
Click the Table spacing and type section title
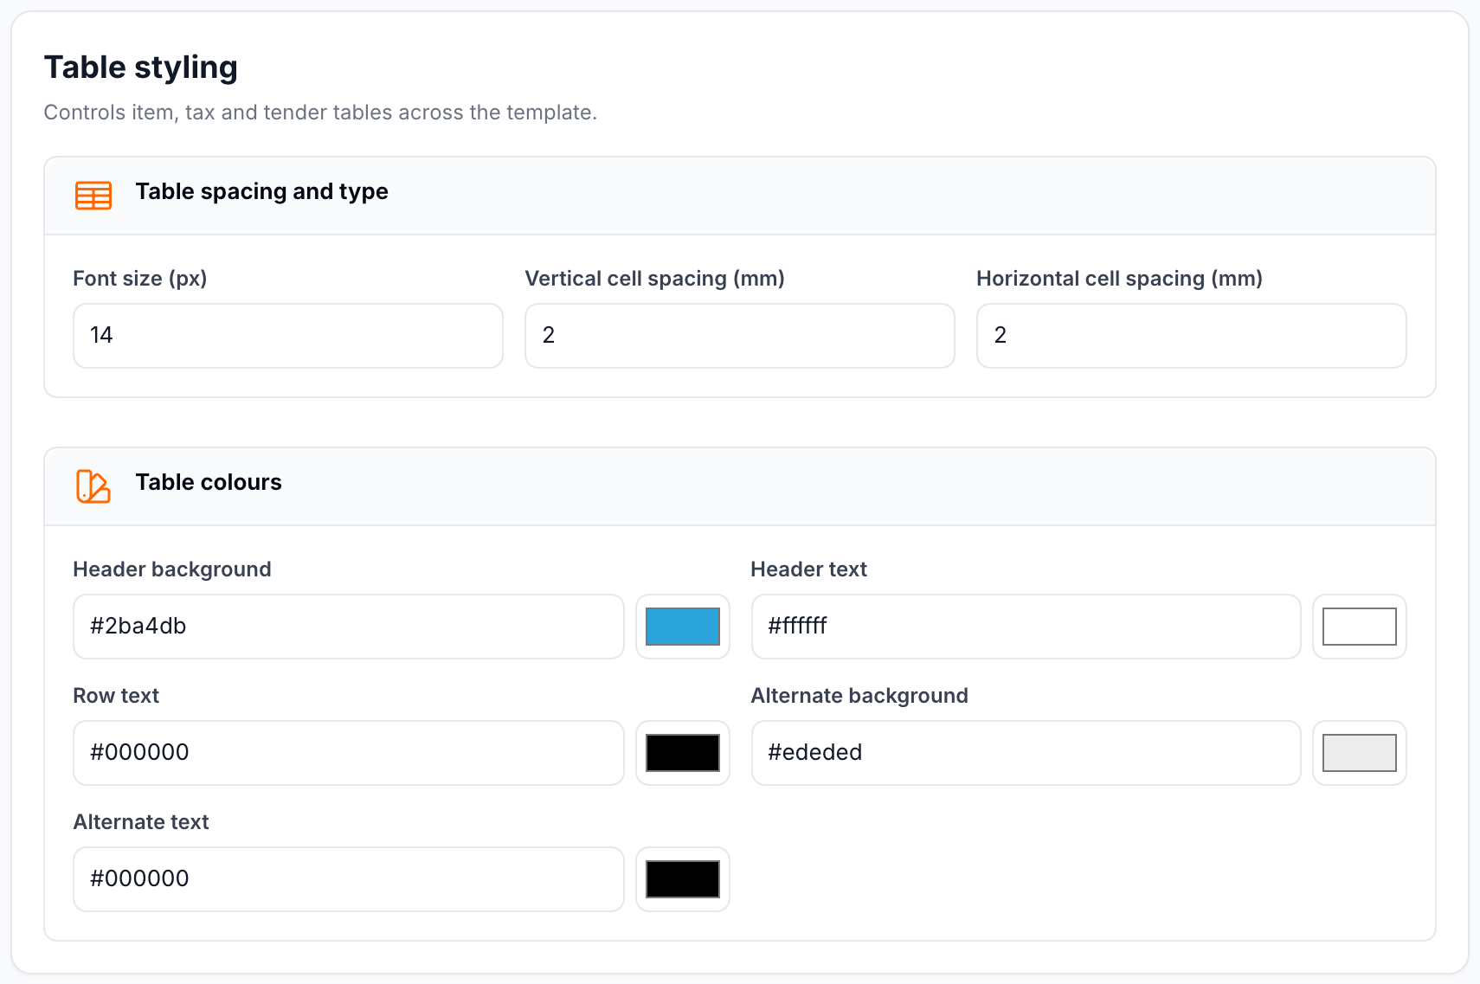click(262, 191)
